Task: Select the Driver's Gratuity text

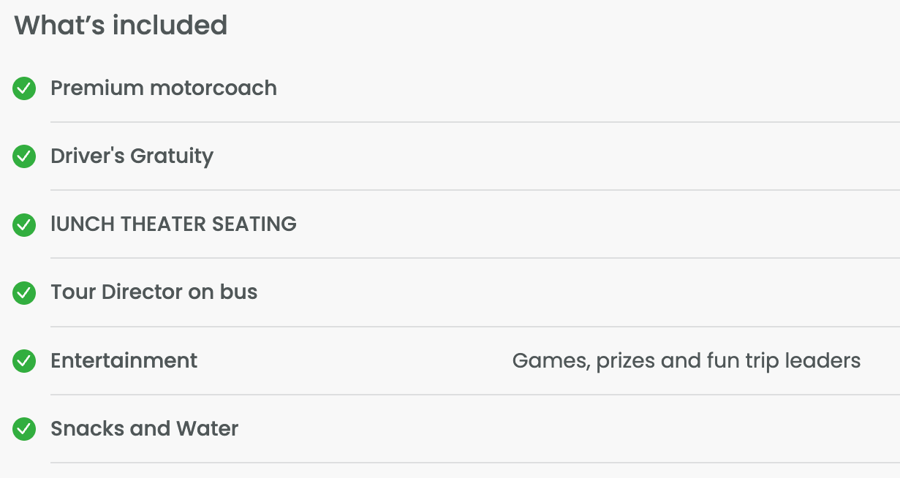Action: tap(132, 156)
